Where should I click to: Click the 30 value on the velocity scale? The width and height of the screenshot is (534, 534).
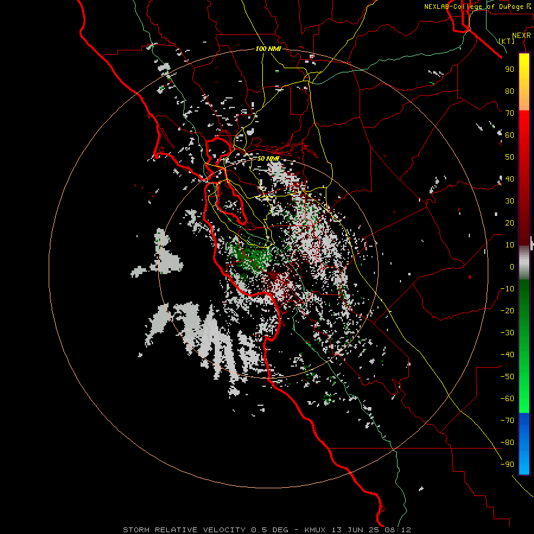click(x=510, y=201)
